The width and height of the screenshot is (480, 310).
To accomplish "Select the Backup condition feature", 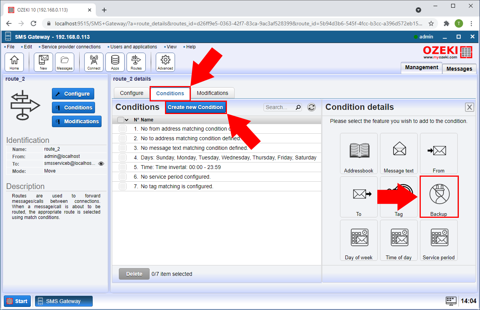I will [439, 197].
